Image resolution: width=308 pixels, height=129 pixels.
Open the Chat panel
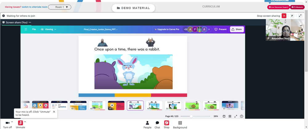(x=157, y=125)
